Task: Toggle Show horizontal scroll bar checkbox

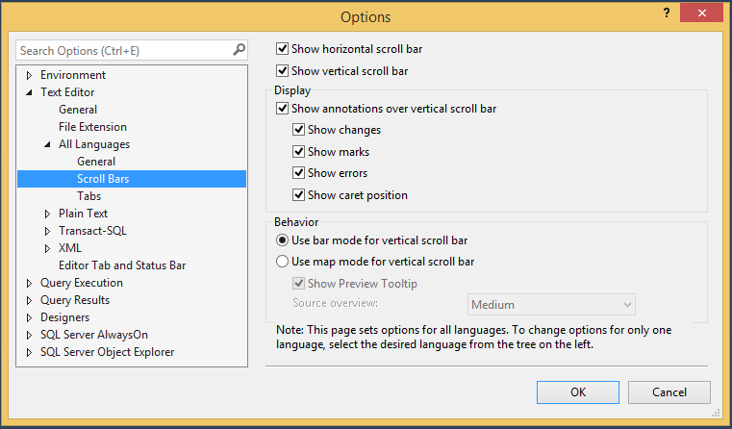Action: coord(283,48)
